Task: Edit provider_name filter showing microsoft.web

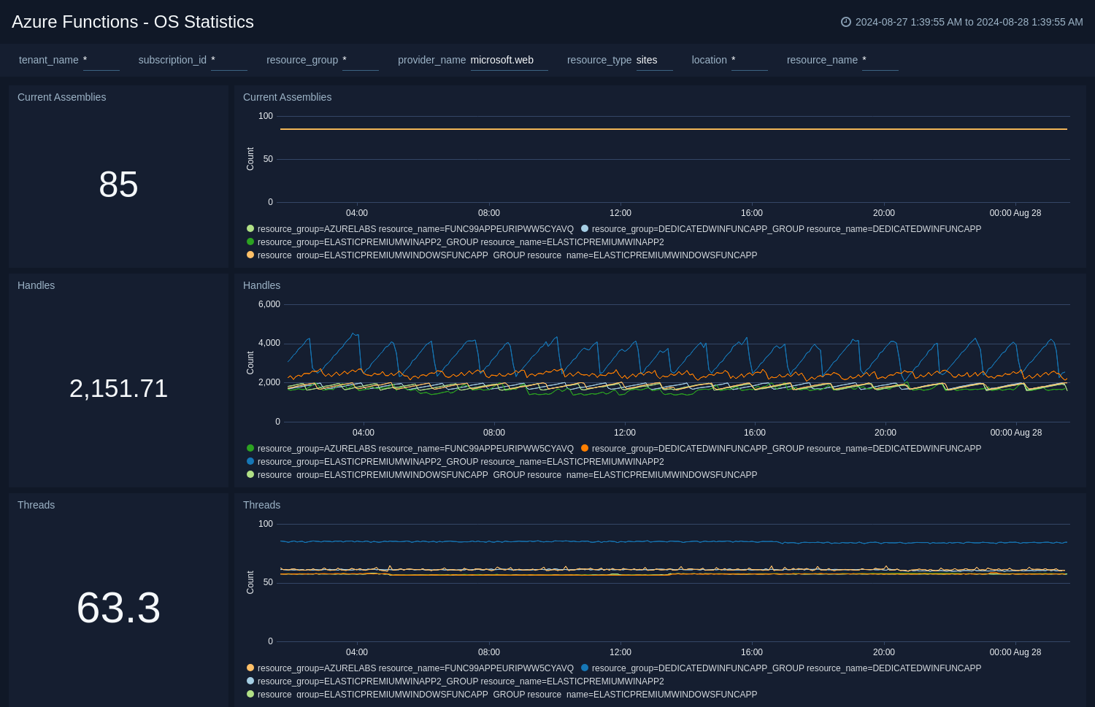Action: pos(509,61)
